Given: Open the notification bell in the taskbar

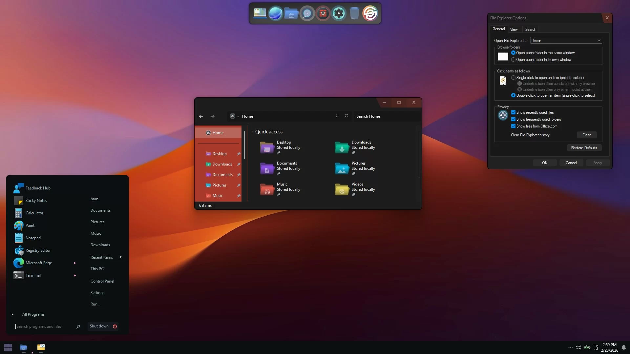Looking at the screenshot, I should pos(624,347).
